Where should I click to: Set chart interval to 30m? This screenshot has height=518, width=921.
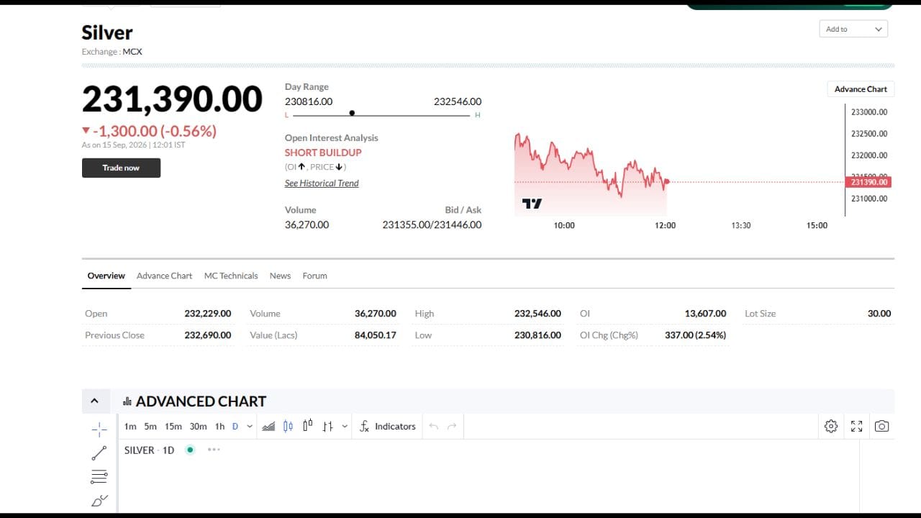pyautogui.click(x=199, y=427)
